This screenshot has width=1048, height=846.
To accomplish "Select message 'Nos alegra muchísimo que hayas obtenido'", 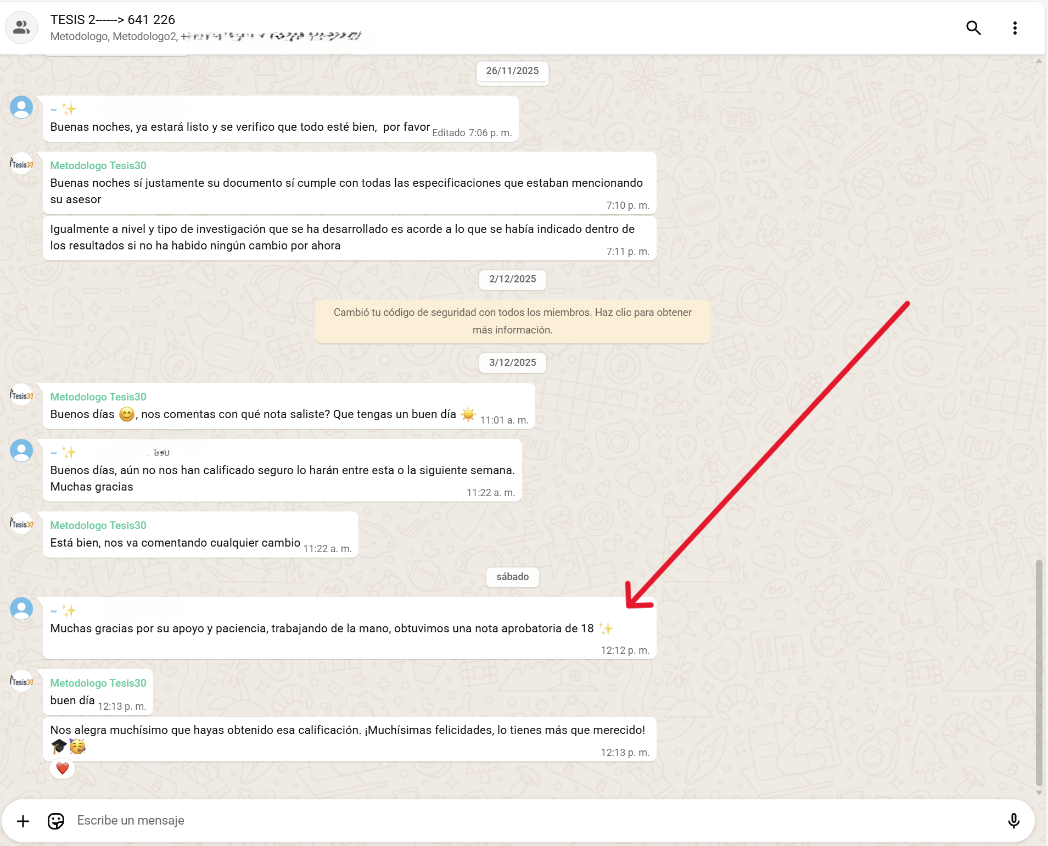I will (x=349, y=739).
